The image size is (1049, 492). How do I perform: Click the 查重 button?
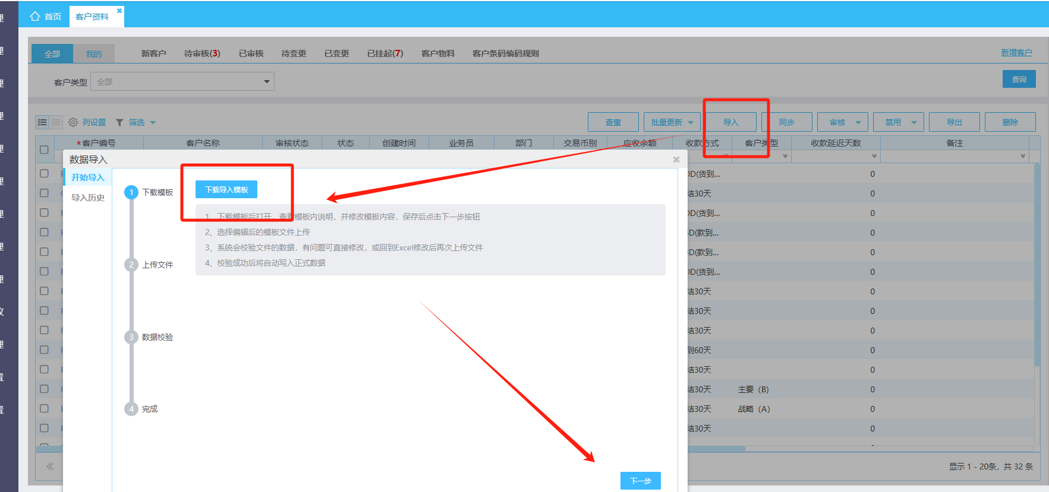point(613,122)
